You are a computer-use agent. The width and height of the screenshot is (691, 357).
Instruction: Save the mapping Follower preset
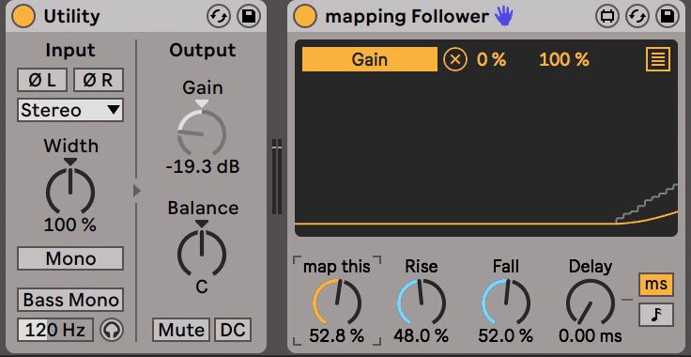click(x=668, y=17)
